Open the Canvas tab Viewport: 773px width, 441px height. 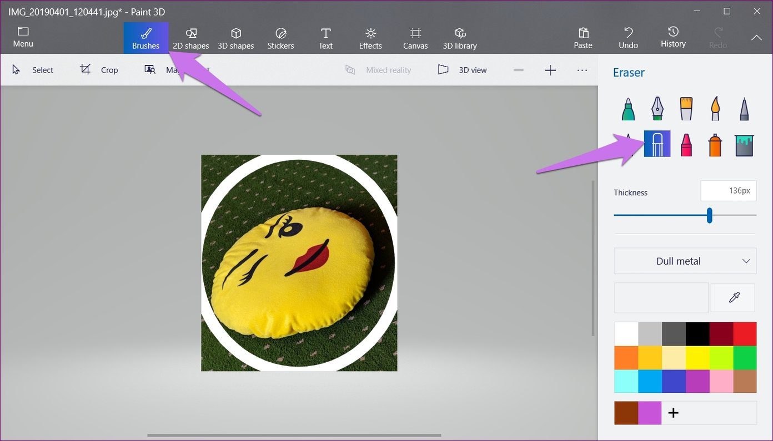coord(415,38)
